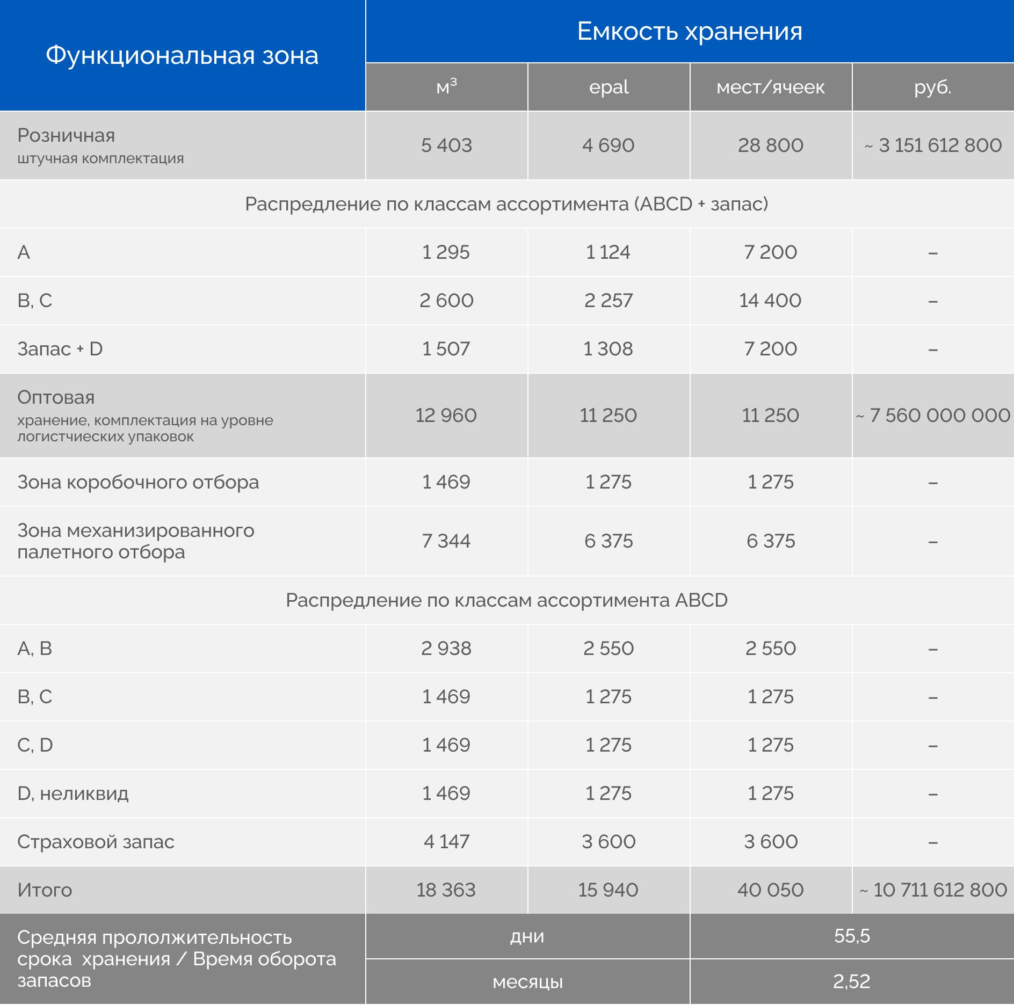Click the 'Распредление по классам ассортимента ABCD' heading
1014x1005 pixels.
click(x=506, y=600)
